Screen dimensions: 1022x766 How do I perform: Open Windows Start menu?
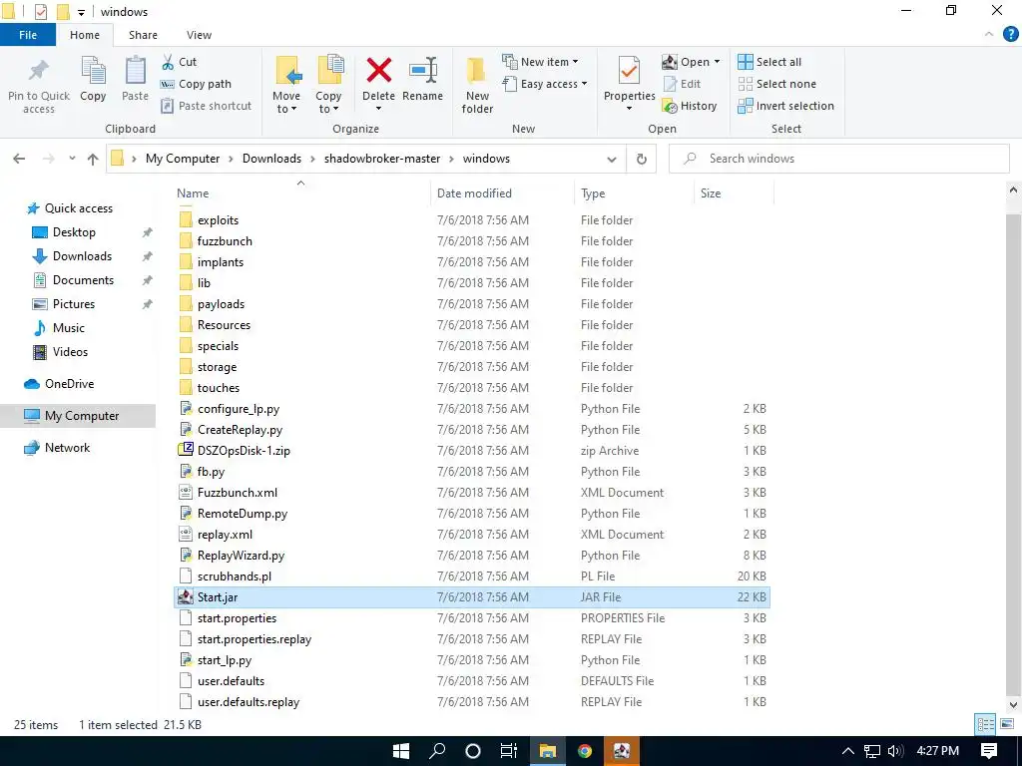401,751
